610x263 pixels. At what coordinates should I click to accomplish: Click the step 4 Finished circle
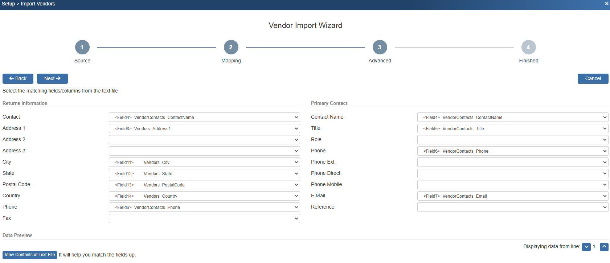tap(528, 47)
